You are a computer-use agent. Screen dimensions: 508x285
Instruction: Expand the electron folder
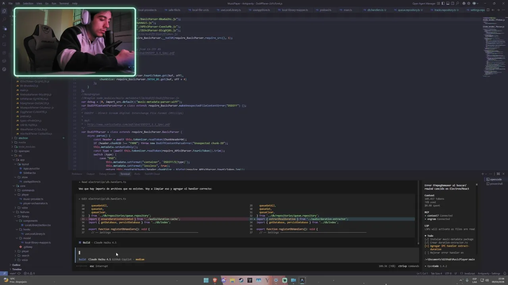point(23,138)
